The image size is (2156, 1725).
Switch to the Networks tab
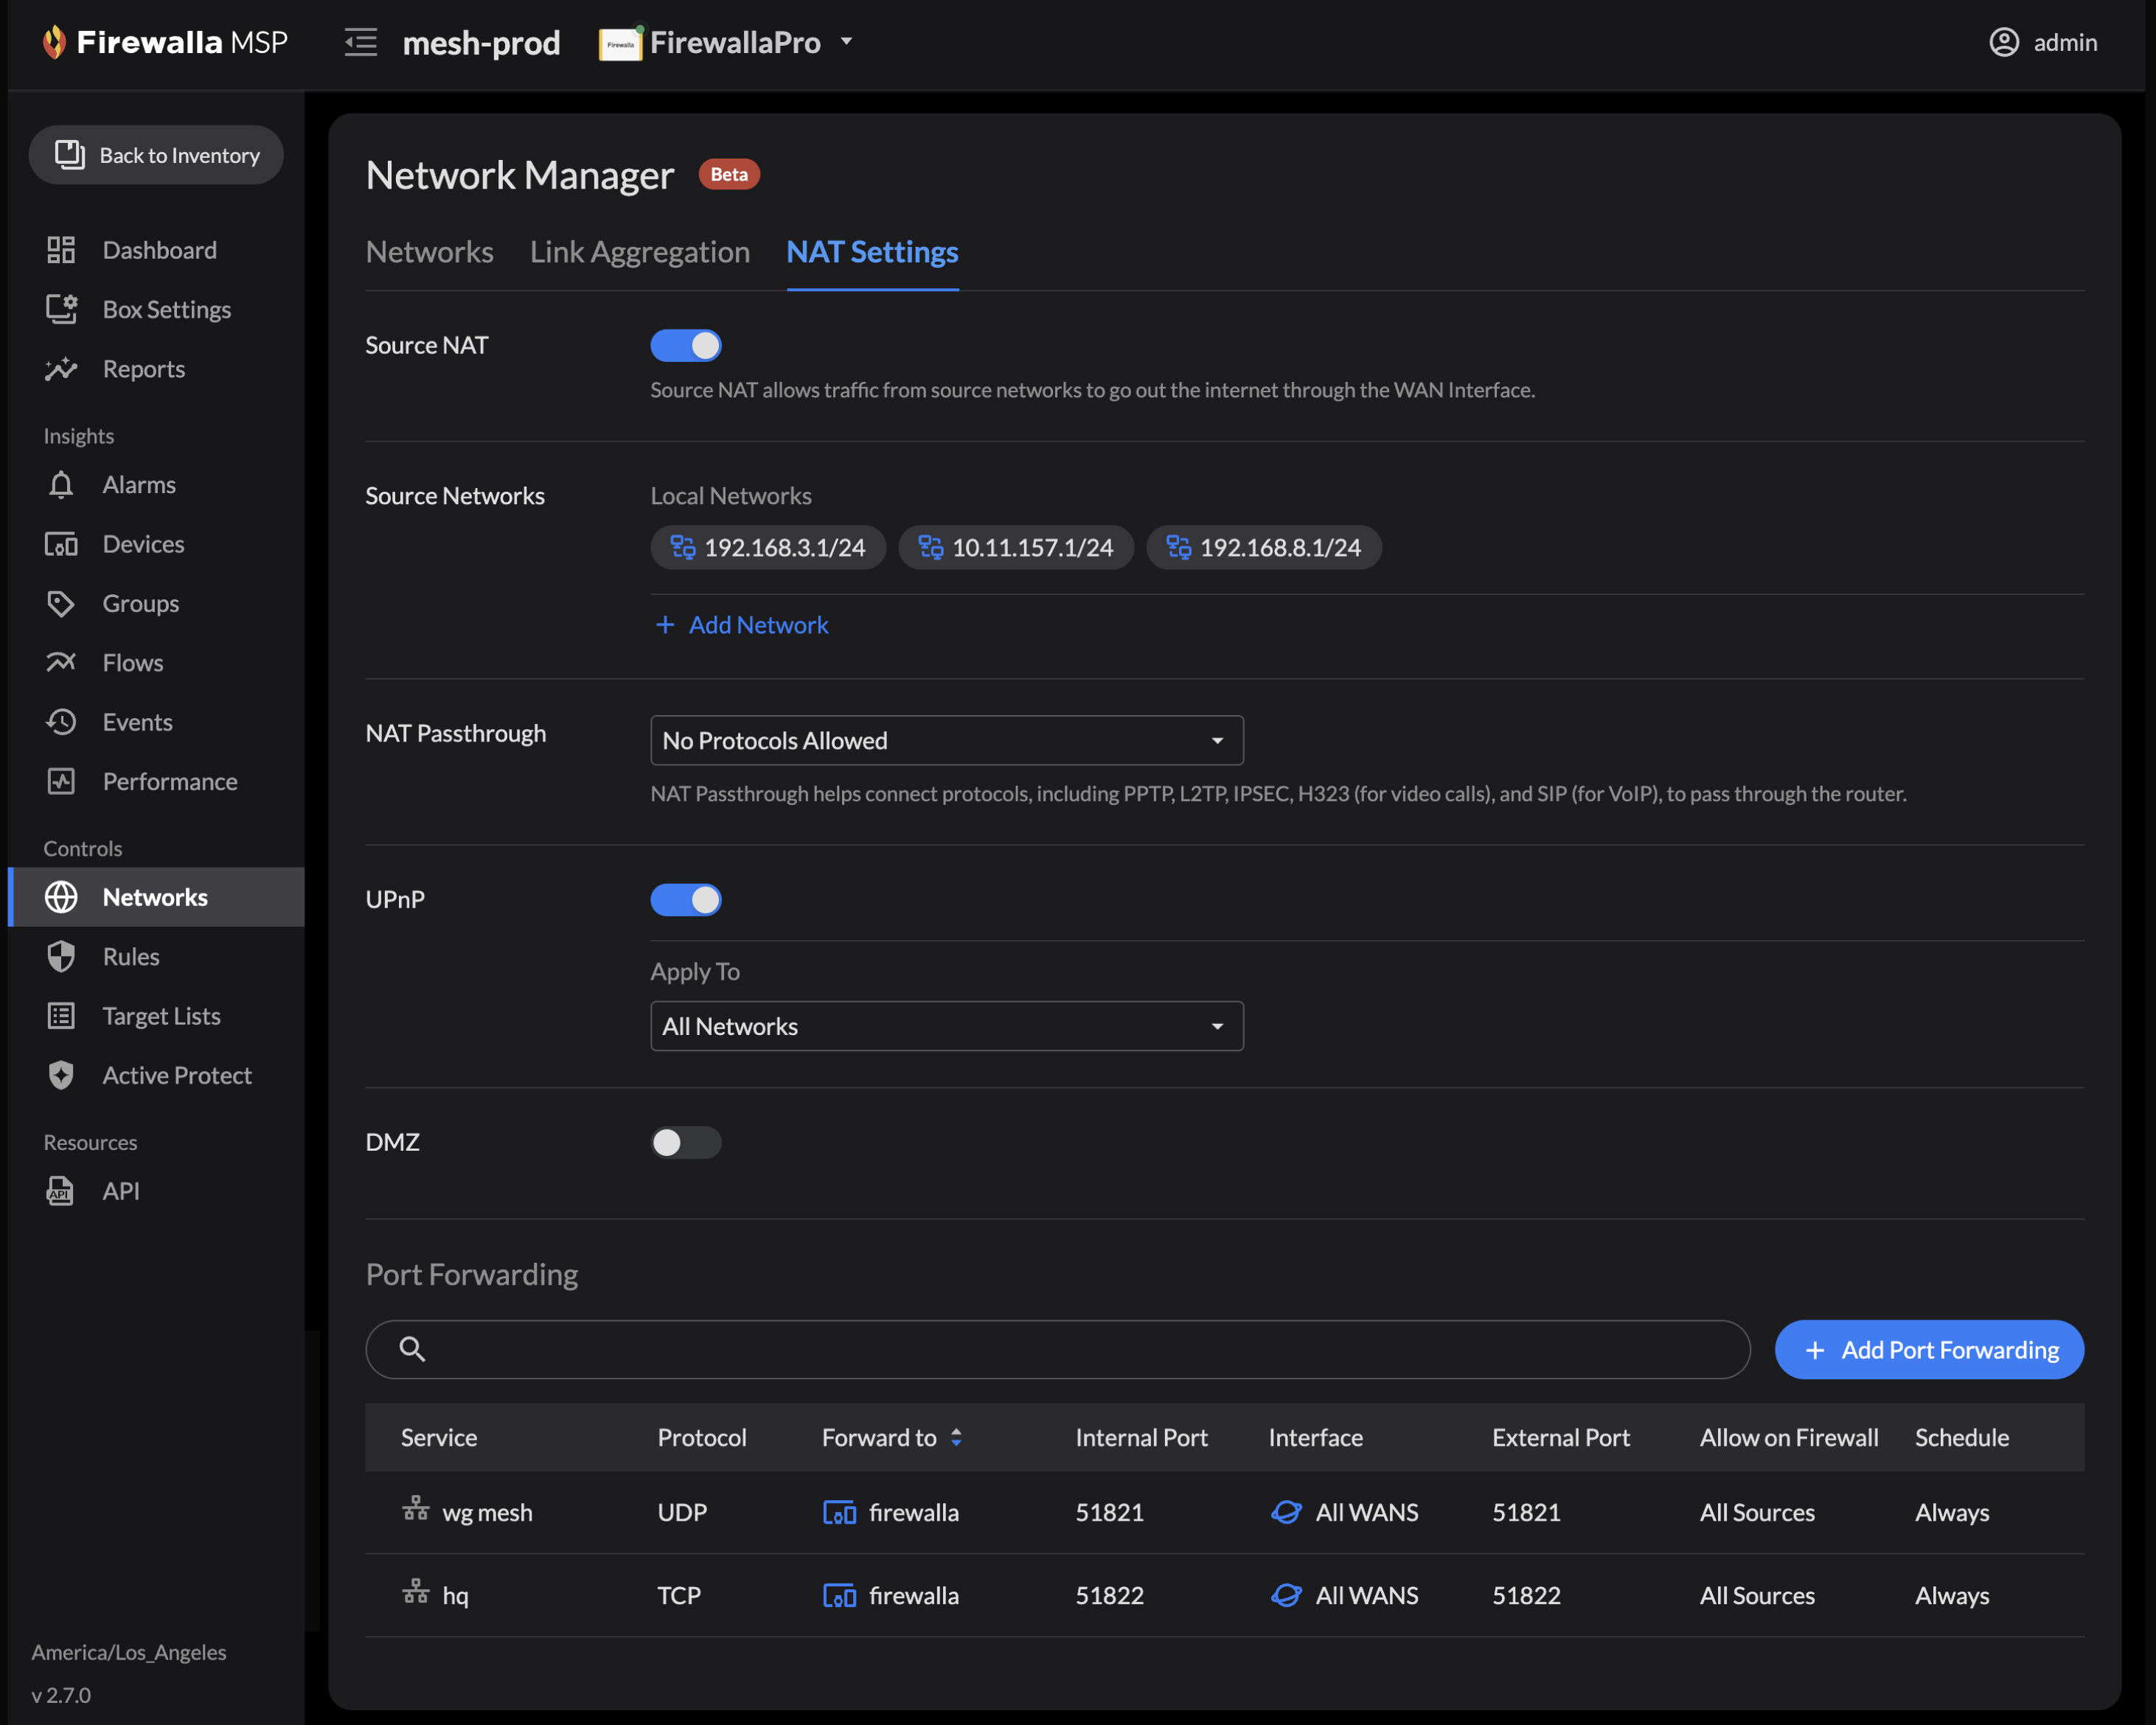click(430, 252)
